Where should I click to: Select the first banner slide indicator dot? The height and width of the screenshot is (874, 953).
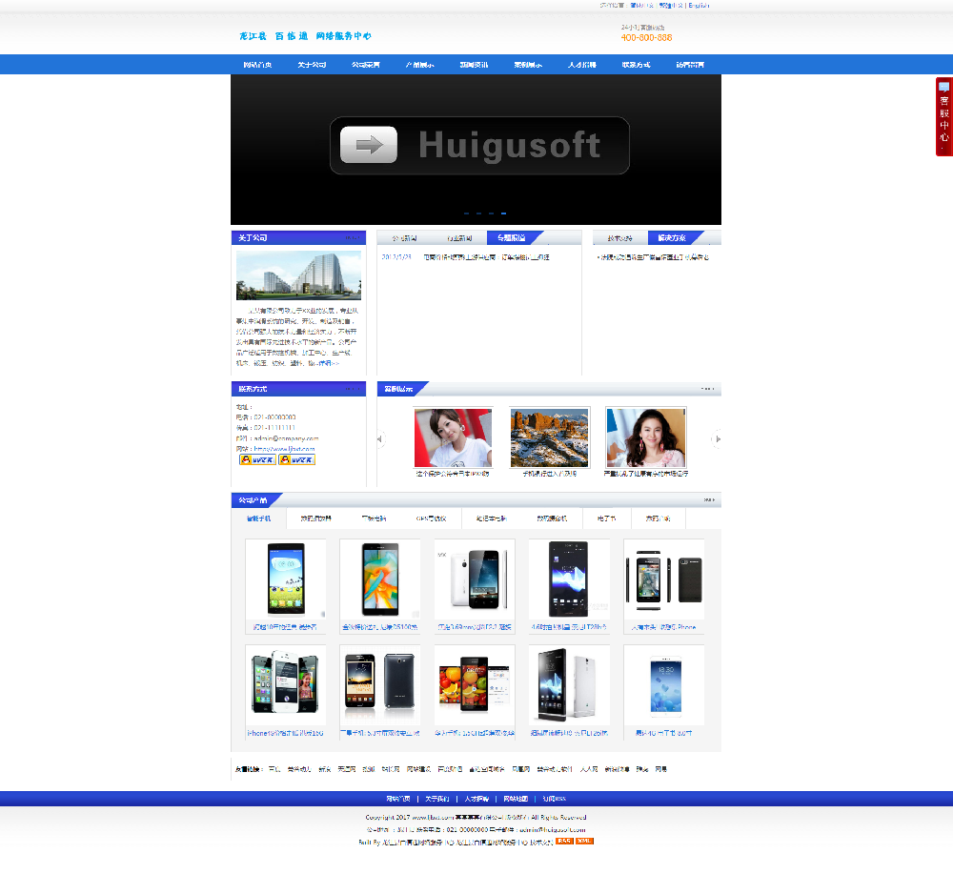point(466,213)
